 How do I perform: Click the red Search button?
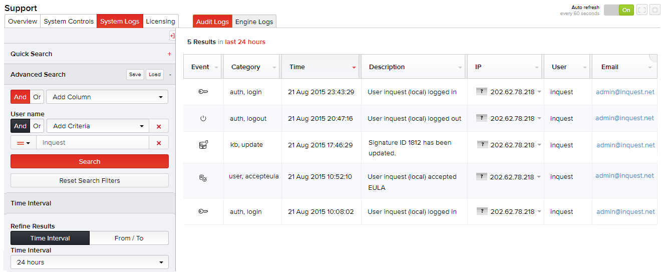click(x=90, y=161)
